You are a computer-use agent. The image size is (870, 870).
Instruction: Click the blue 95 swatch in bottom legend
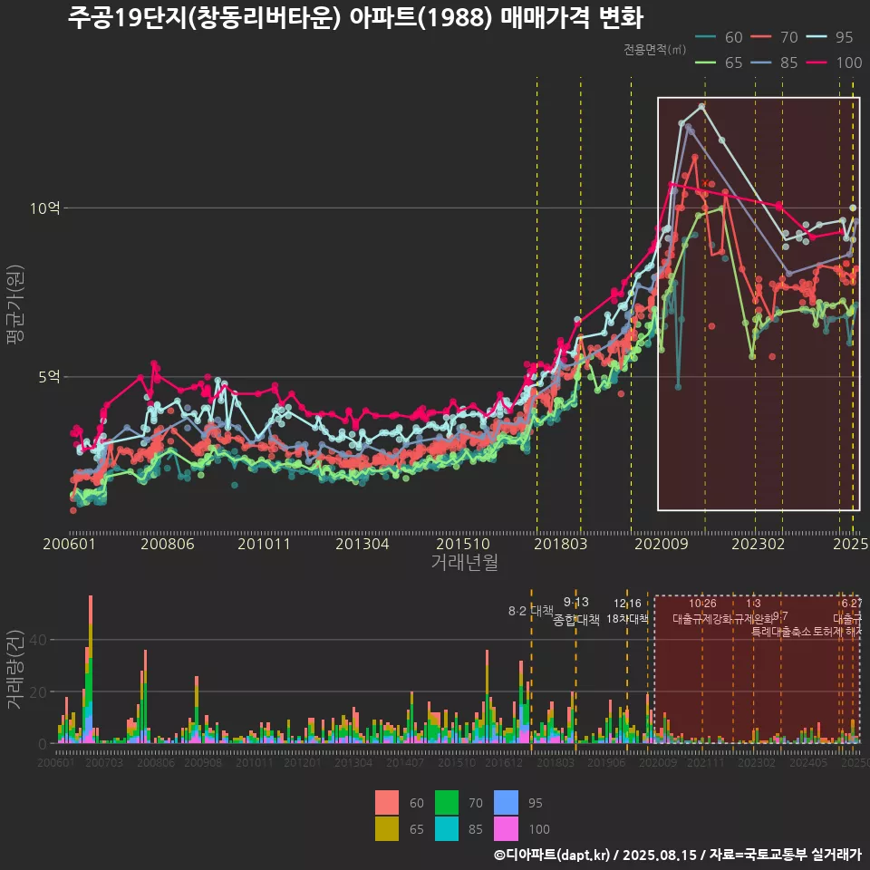coord(506,802)
